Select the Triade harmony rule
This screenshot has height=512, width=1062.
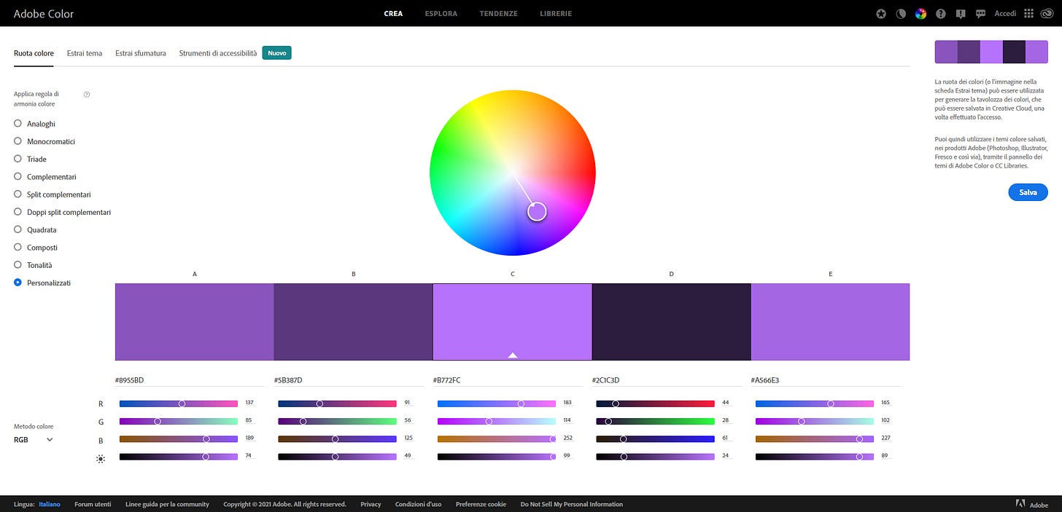[18, 159]
